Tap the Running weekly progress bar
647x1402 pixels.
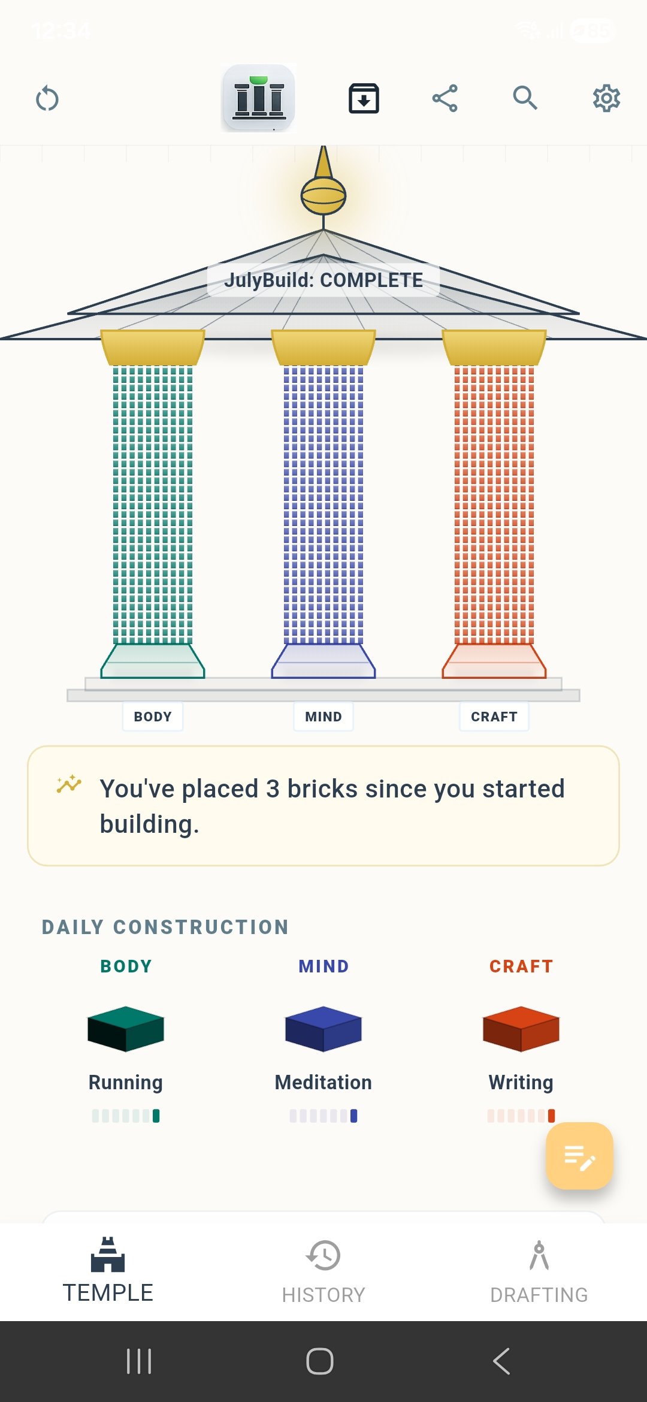tap(126, 1116)
